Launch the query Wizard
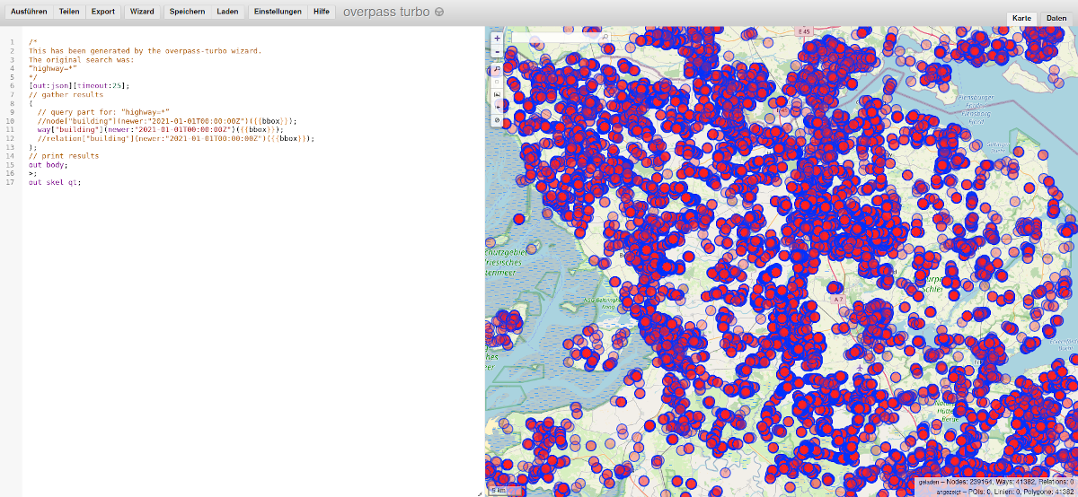This screenshot has height=497, width=1078. point(142,13)
